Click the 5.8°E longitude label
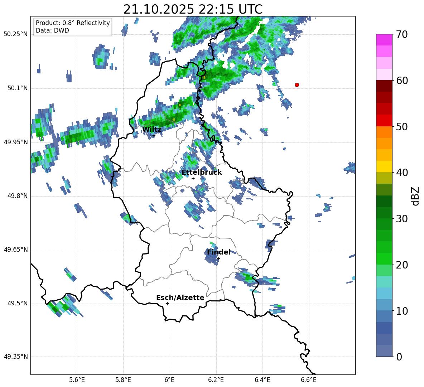 point(123,380)
